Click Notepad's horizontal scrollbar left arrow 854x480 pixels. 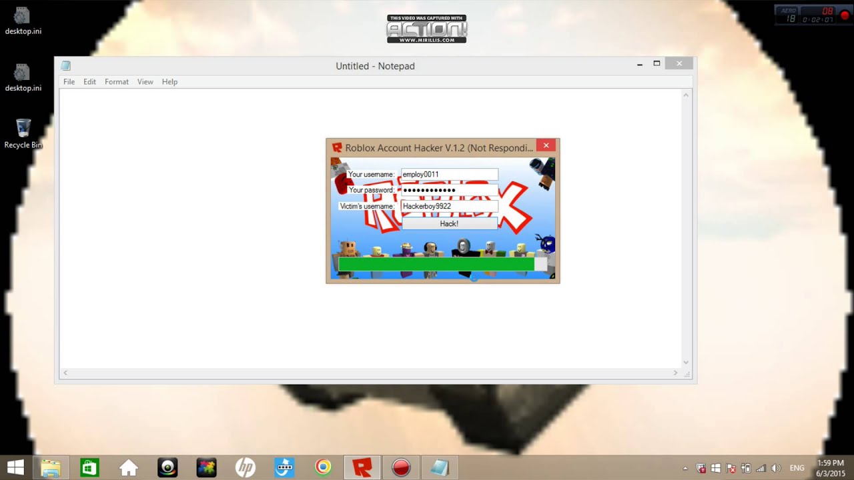(x=65, y=373)
